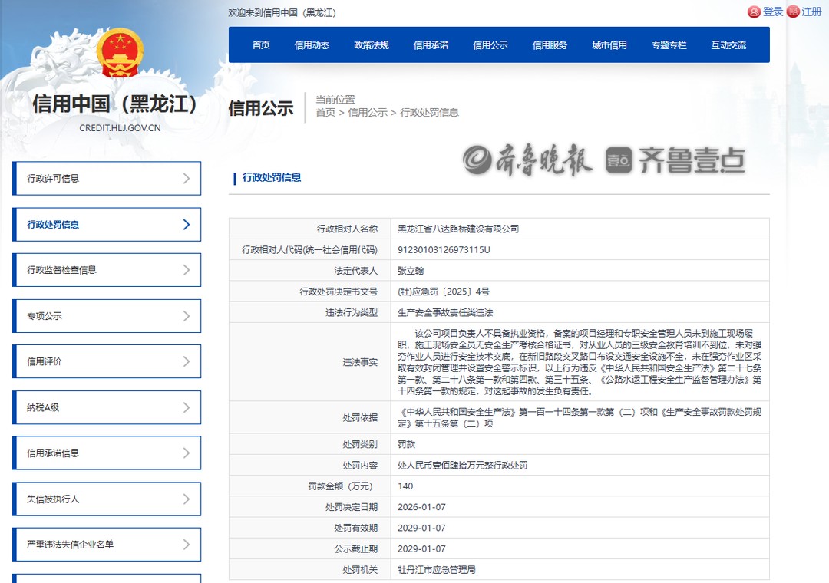Click the 信用承诺信息 chevron icon
The height and width of the screenshot is (583, 829).
point(186,453)
